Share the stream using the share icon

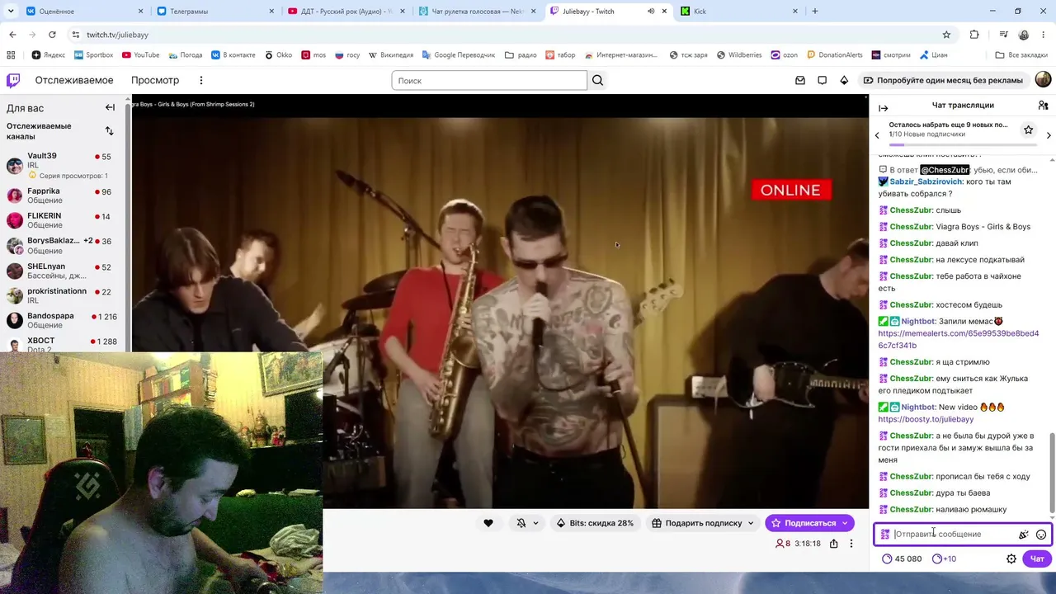[834, 544]
